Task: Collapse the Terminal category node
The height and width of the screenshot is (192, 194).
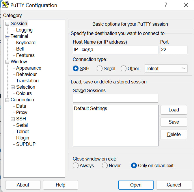Action: pyautogui.click(x=7, y=36)
